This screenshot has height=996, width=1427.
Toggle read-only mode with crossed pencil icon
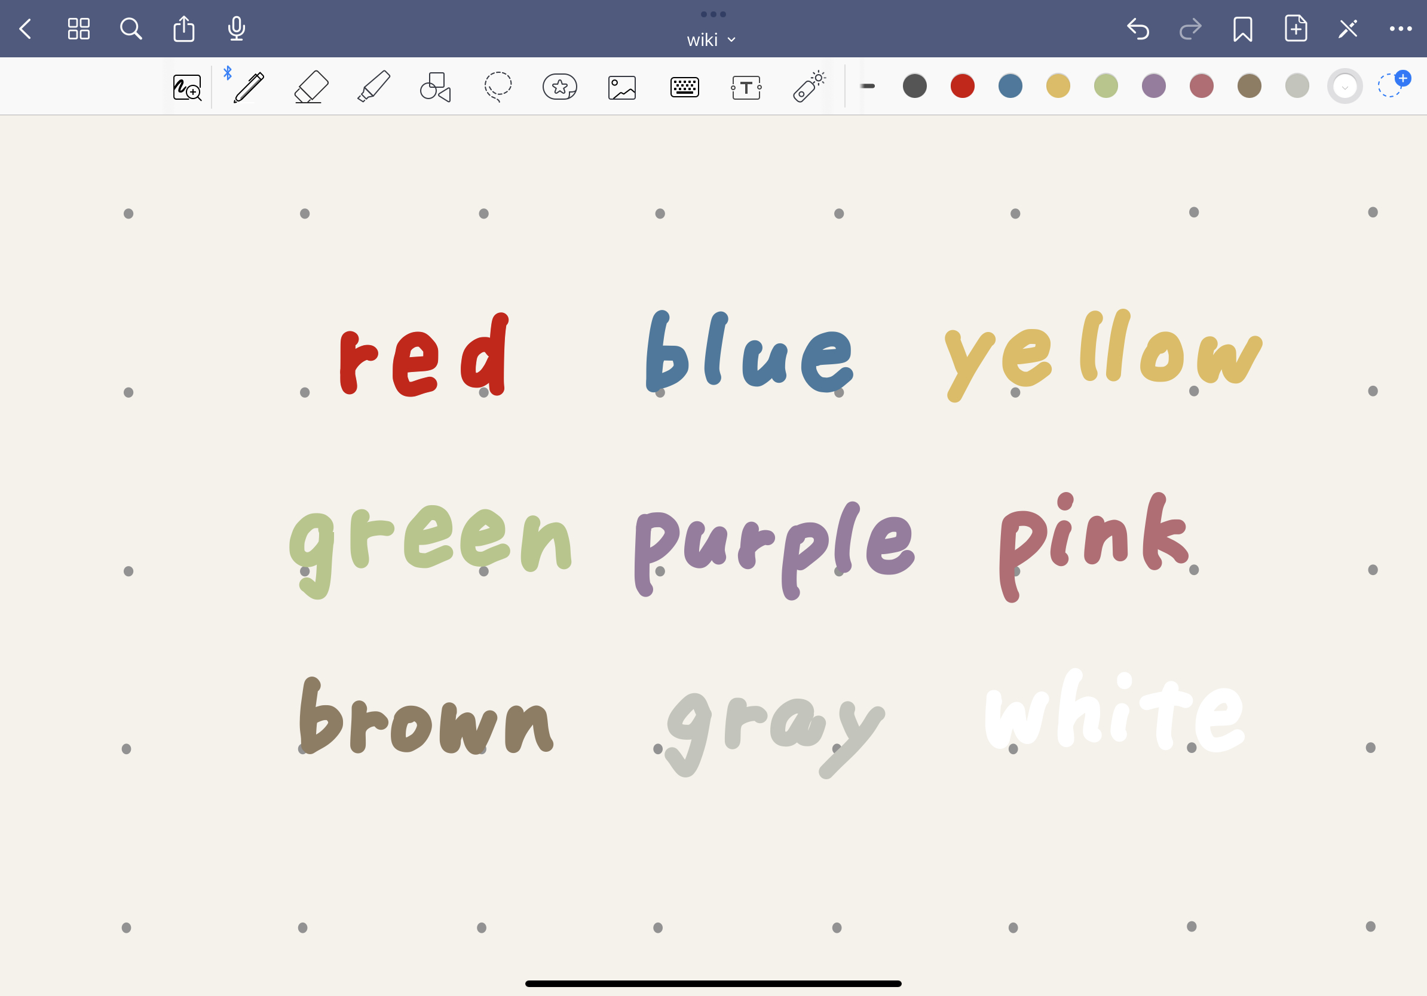(x=1348, y=29)
